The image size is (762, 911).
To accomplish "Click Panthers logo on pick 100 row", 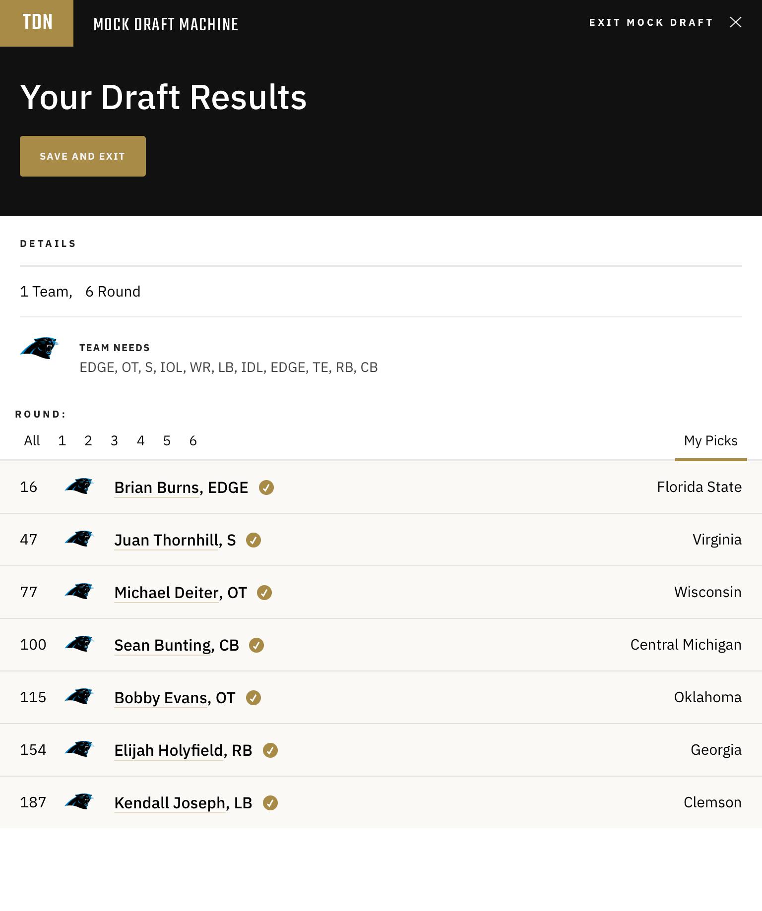I will coord(79,644).
